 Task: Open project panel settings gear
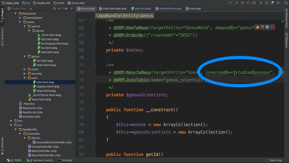(66, 9)
